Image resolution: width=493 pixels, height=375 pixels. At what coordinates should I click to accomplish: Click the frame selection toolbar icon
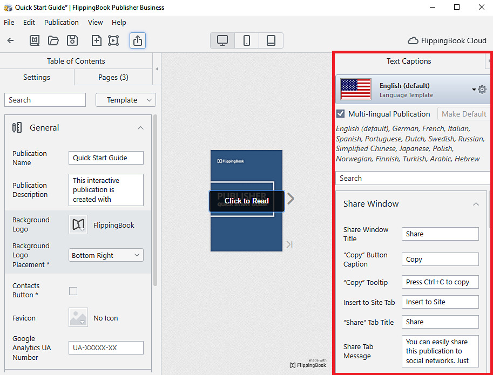point(113,40)
